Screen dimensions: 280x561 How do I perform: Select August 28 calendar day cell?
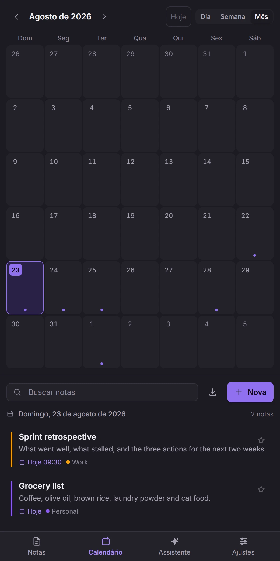point(216,288)
